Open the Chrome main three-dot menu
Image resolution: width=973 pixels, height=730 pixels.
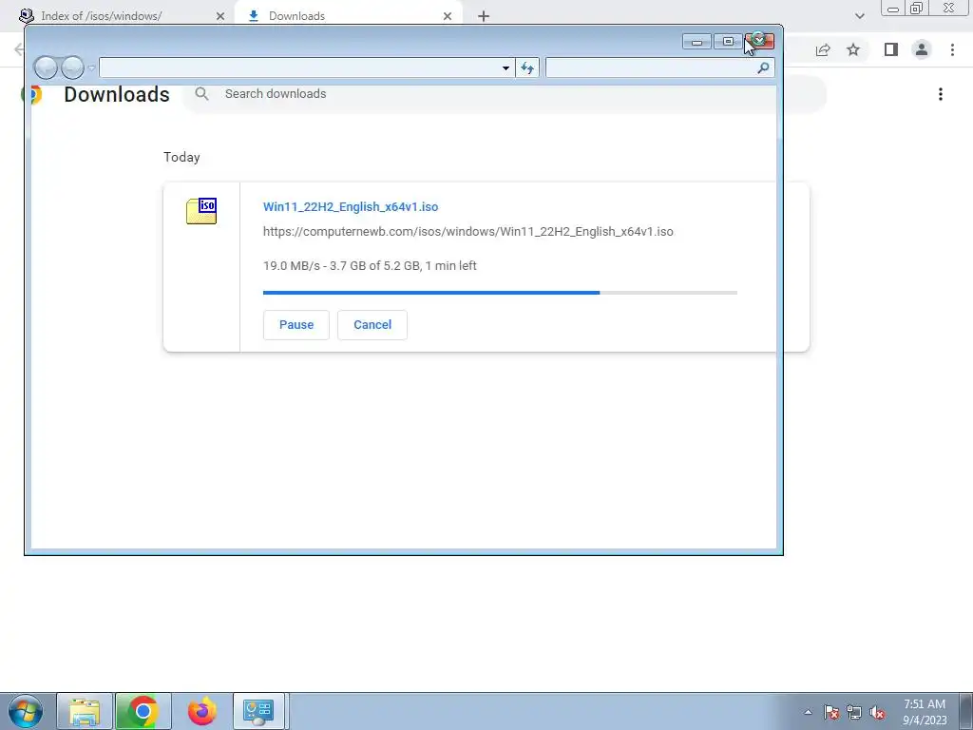pos(952,49)
